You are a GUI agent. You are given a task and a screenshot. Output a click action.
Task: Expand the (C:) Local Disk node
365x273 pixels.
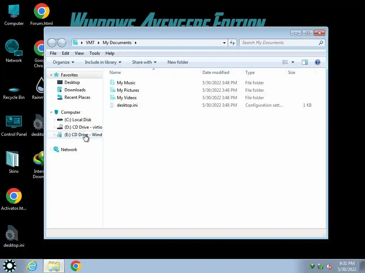tap(55, 120)
